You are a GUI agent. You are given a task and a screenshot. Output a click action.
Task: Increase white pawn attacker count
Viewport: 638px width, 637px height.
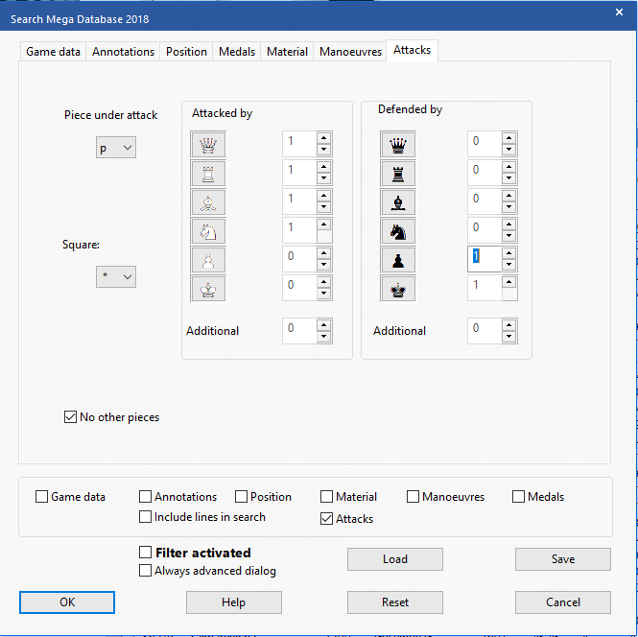[324, 253]
